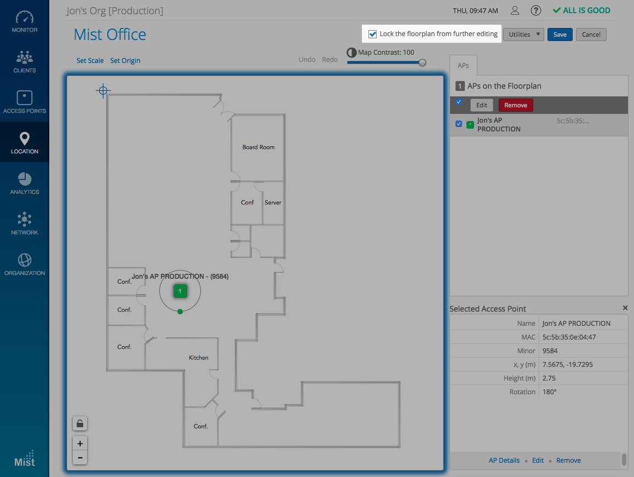Image resolution: width=634 pixels, height=477 pixels.
Task: Click the Height value 2.75
Action: [549, 378]
